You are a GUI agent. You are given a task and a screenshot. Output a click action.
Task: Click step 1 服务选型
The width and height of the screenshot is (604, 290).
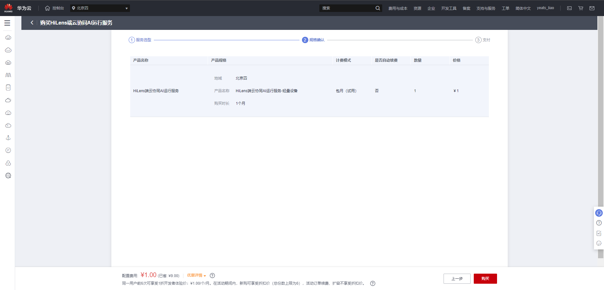tap(140, 40)
